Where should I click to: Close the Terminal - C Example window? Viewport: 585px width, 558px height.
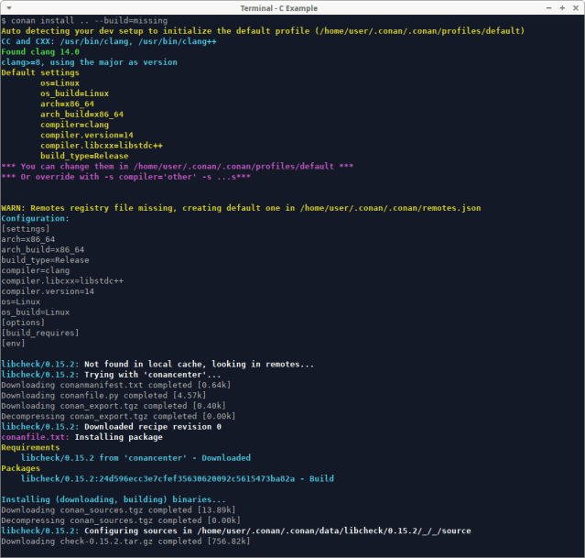576,8
